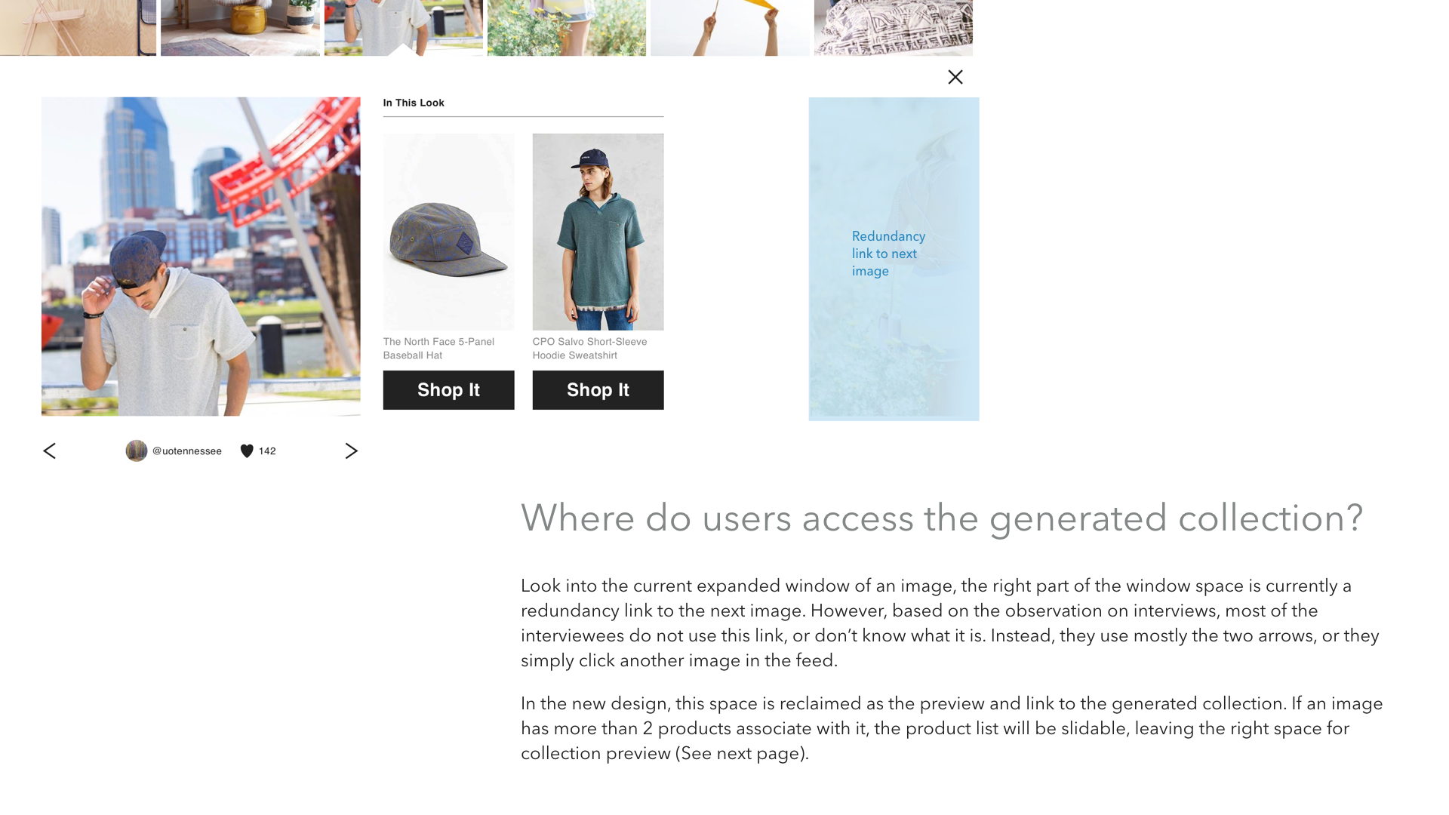Viewport: 1449px width, 815px height.
Task: Click Shop It under the baseball hat
Action: (448, 390)
